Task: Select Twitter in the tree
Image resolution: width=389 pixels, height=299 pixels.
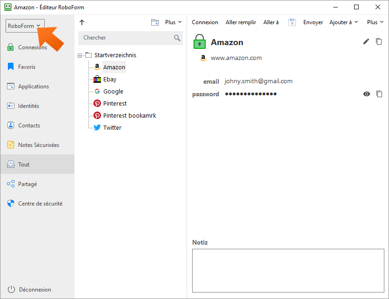Action: tap(112, 128)
